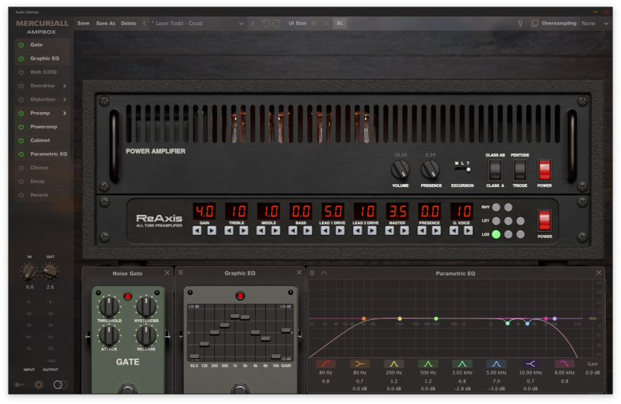Open the Graphic EQ hamburger menu
This screenshot has width=621, height=404.
pos(180,273)
